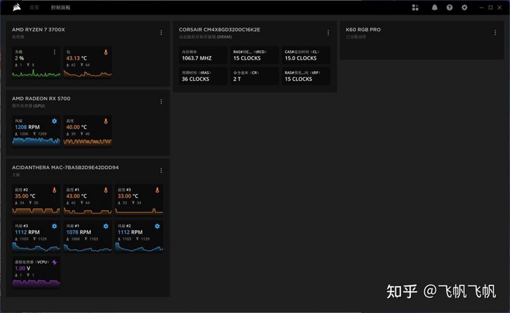Viewport: 510px width, 313px height.
Task: Click the tRAS 36 CLOCKS tile
Action: click(203, 76)
